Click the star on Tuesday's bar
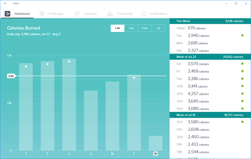Screen dimensions: 251x159 pos(134,78)
